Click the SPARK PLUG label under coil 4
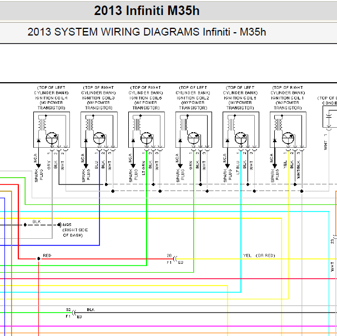The width and height of the screenshot is (337, 336). click(39, 175)
